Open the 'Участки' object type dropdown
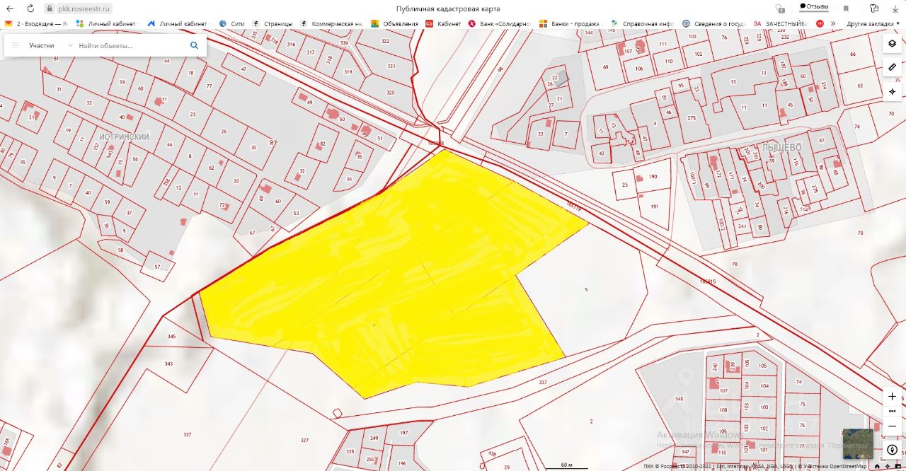 coord(51,45)
